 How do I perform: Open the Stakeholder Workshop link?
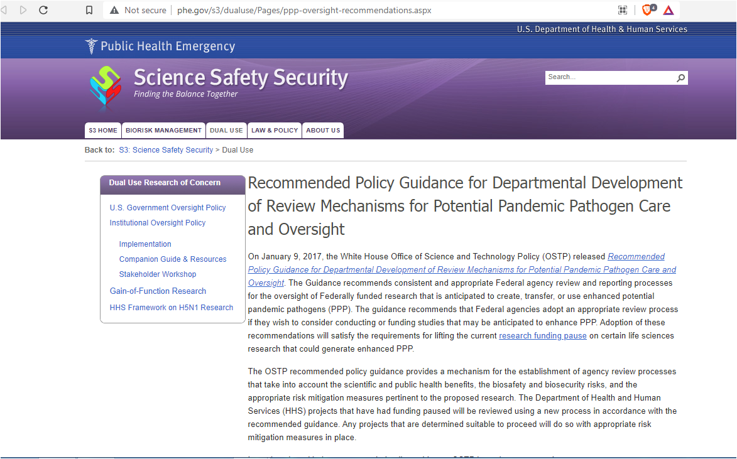click(x=158, y=274)
